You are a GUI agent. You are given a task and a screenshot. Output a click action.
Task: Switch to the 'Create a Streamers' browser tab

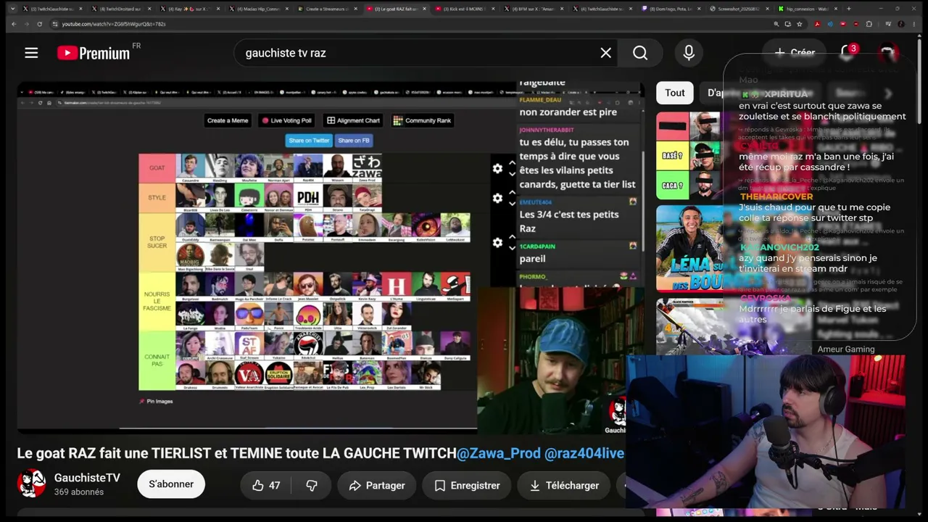tap(328, 9)
